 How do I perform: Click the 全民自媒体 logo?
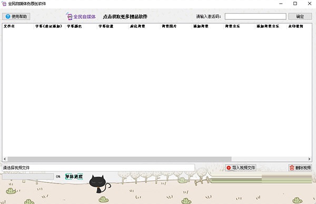coord(81,16)
